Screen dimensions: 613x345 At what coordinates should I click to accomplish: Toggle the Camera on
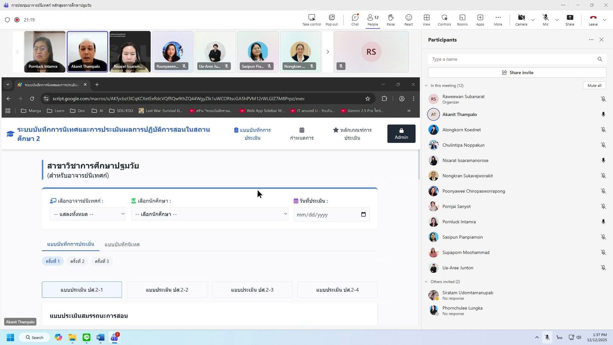pos(521,18)
